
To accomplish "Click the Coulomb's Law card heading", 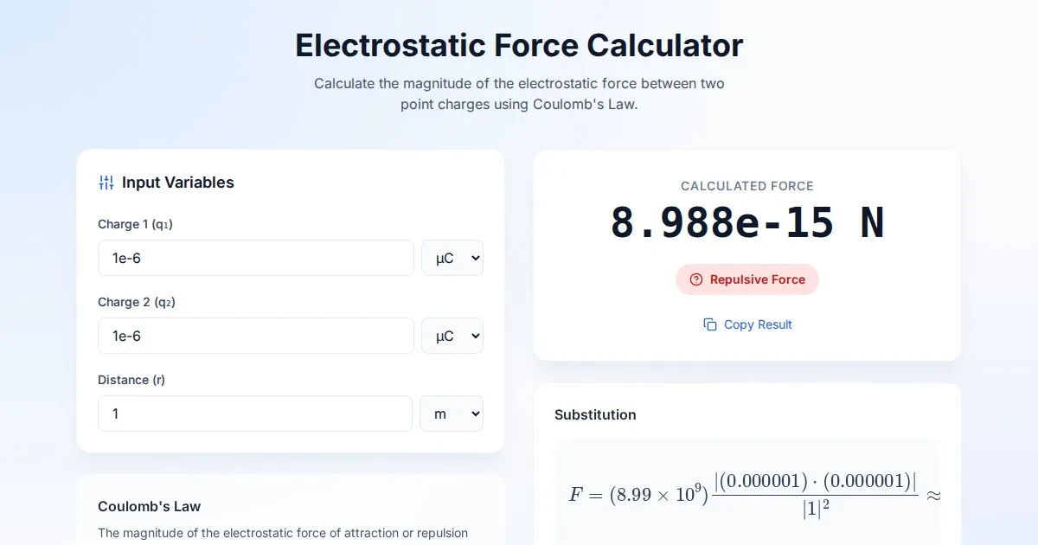I will [x=149, y=506].
